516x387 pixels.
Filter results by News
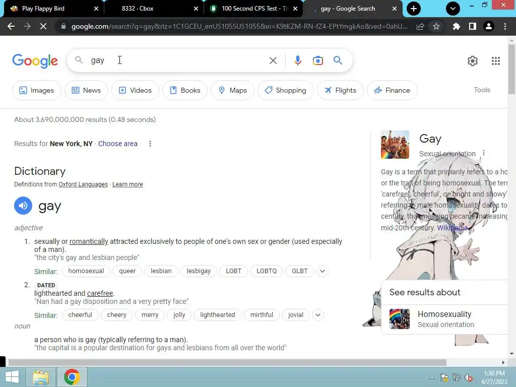coord(86,90)
